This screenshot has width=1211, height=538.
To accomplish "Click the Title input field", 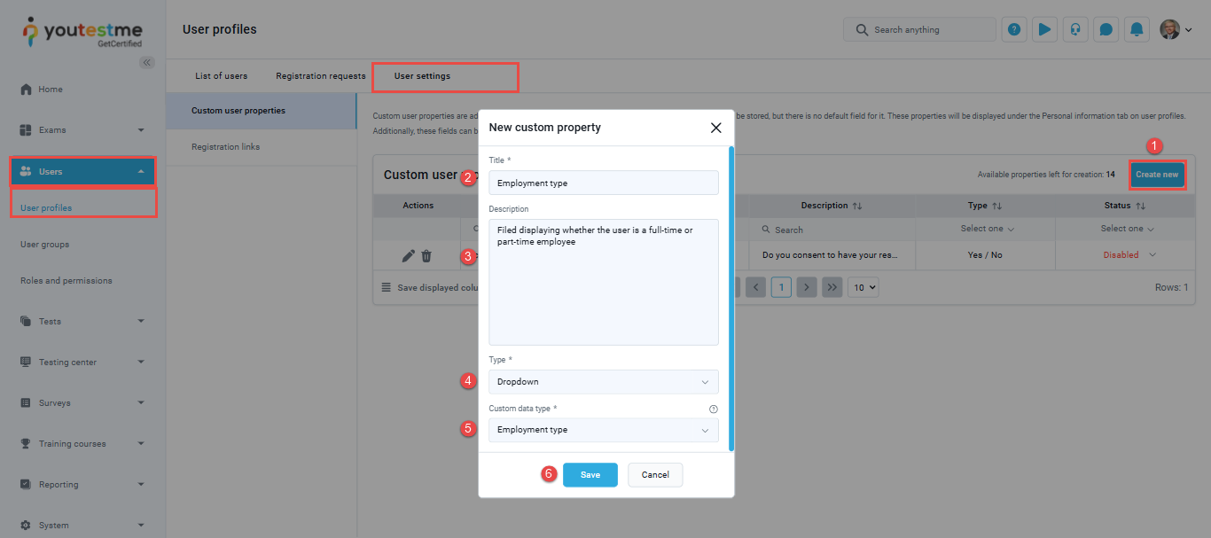I will [x=603, y=183].
